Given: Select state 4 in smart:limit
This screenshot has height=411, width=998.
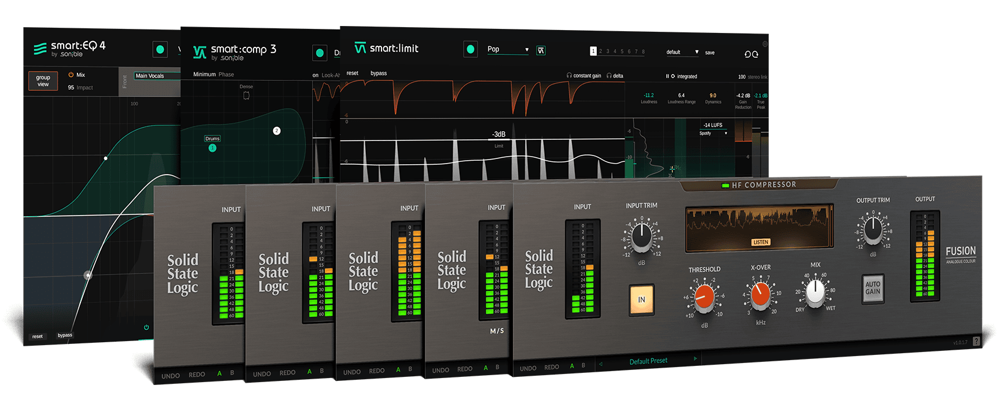Looking at the screenshot, I should coord(615,51).
